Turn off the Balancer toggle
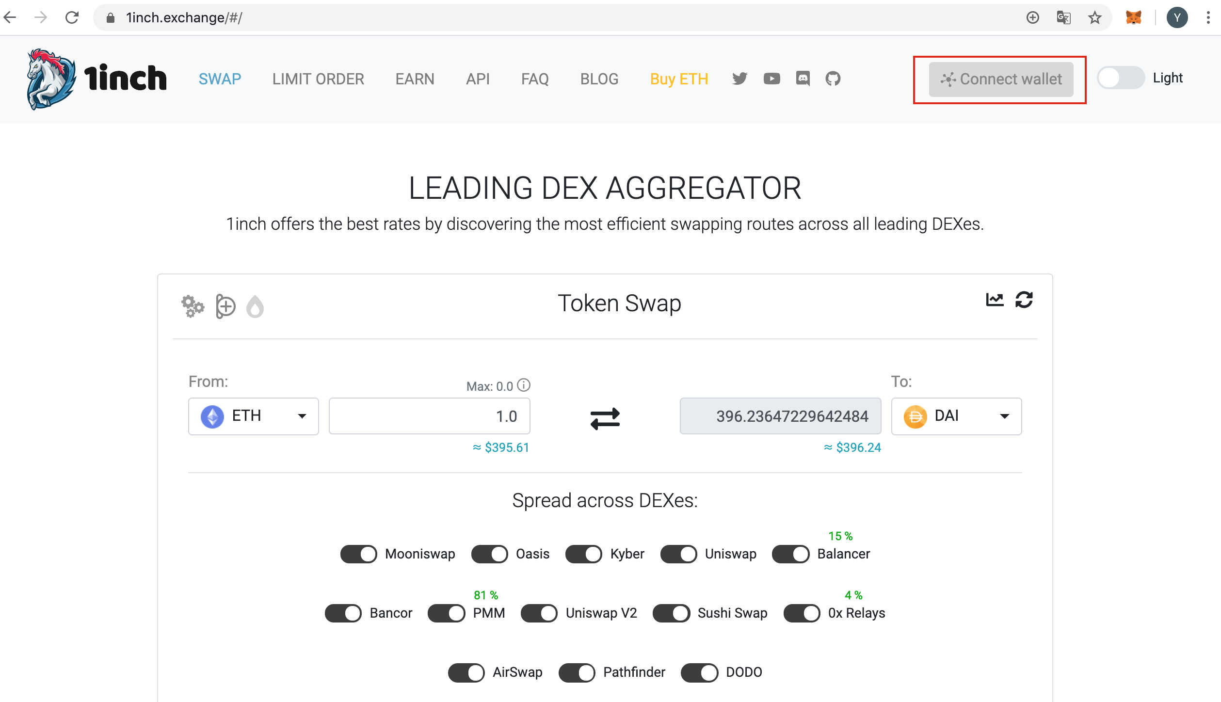This screenshot has height=702, width=1221. click(x=791, y=554)
